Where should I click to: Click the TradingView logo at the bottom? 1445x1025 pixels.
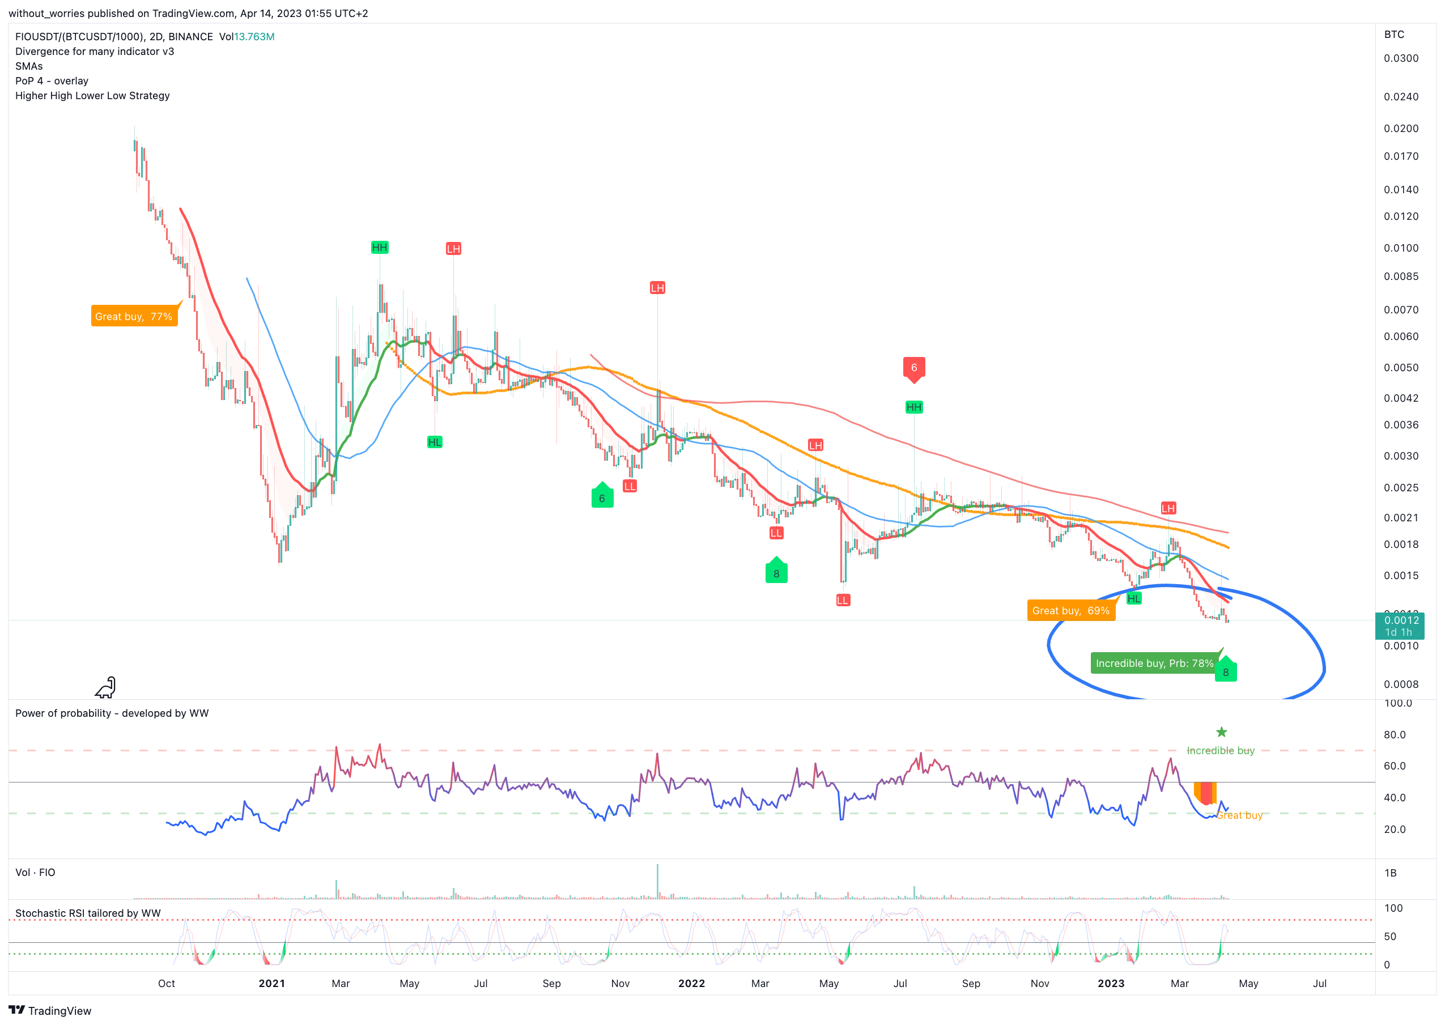click(50, 1010)
